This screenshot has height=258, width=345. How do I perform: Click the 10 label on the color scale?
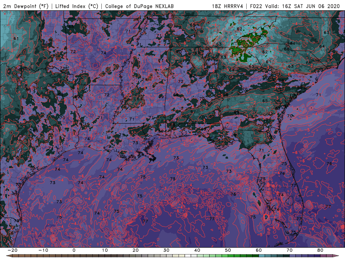pos(105,250)
